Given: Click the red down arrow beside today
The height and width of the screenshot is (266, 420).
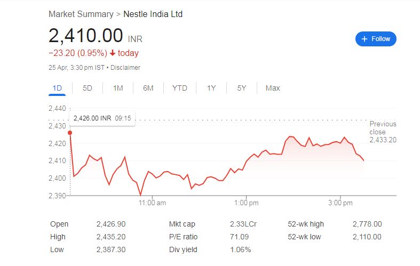Looking at the screenshot, I should [113, 53].
